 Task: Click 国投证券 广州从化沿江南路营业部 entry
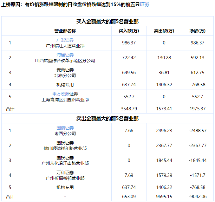tap(65, 160)
